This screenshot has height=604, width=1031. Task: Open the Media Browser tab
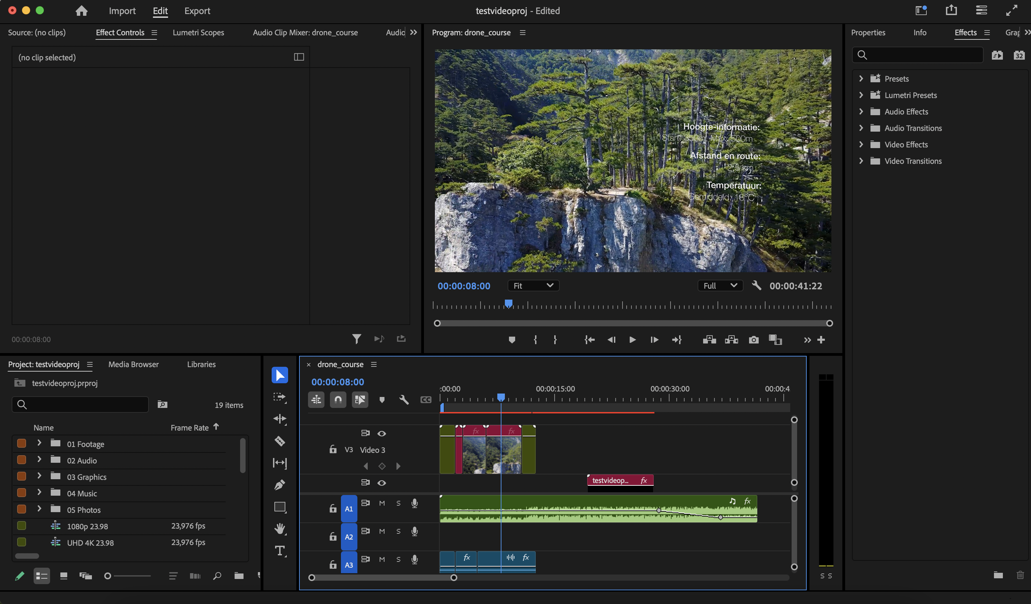[133, 364]
